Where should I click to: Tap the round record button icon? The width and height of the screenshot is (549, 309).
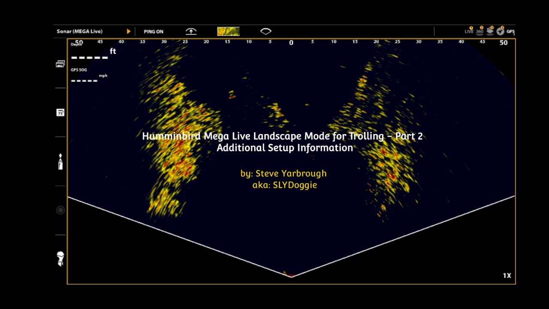tap(60, 210)
